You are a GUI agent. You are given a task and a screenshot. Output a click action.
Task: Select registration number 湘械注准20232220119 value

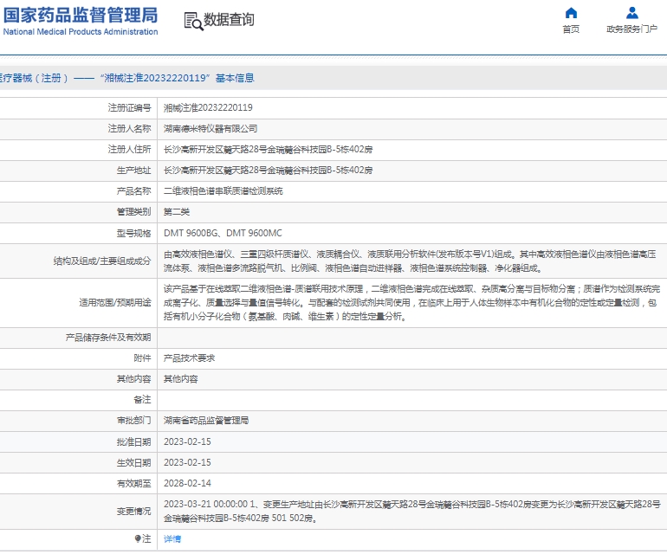[208, 108]
